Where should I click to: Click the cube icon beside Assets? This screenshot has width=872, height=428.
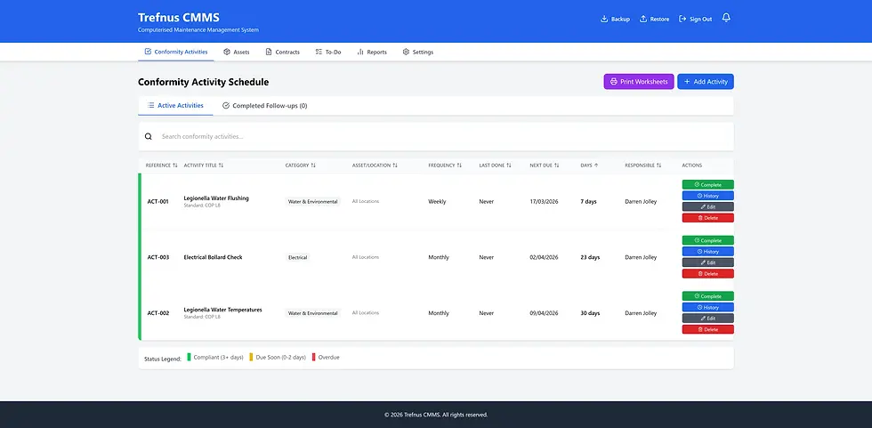coord(227,52)
